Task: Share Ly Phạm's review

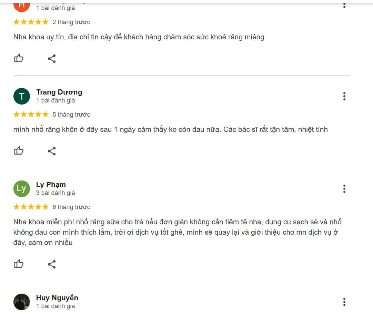Action: click(x=52, y=264)
